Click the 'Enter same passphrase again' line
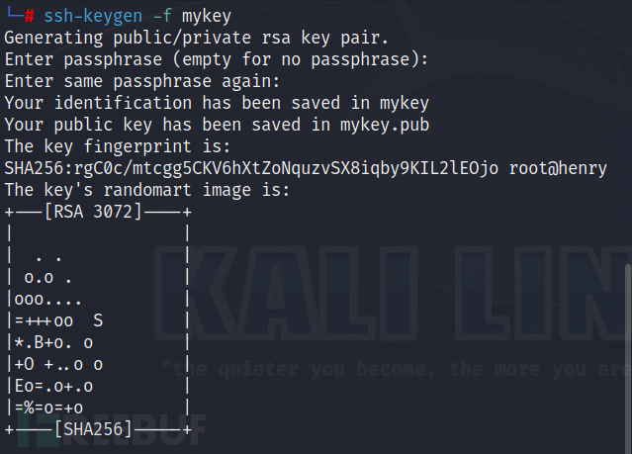Image resolution: width=632 pixels, height=454 pixels. [142, 81]
